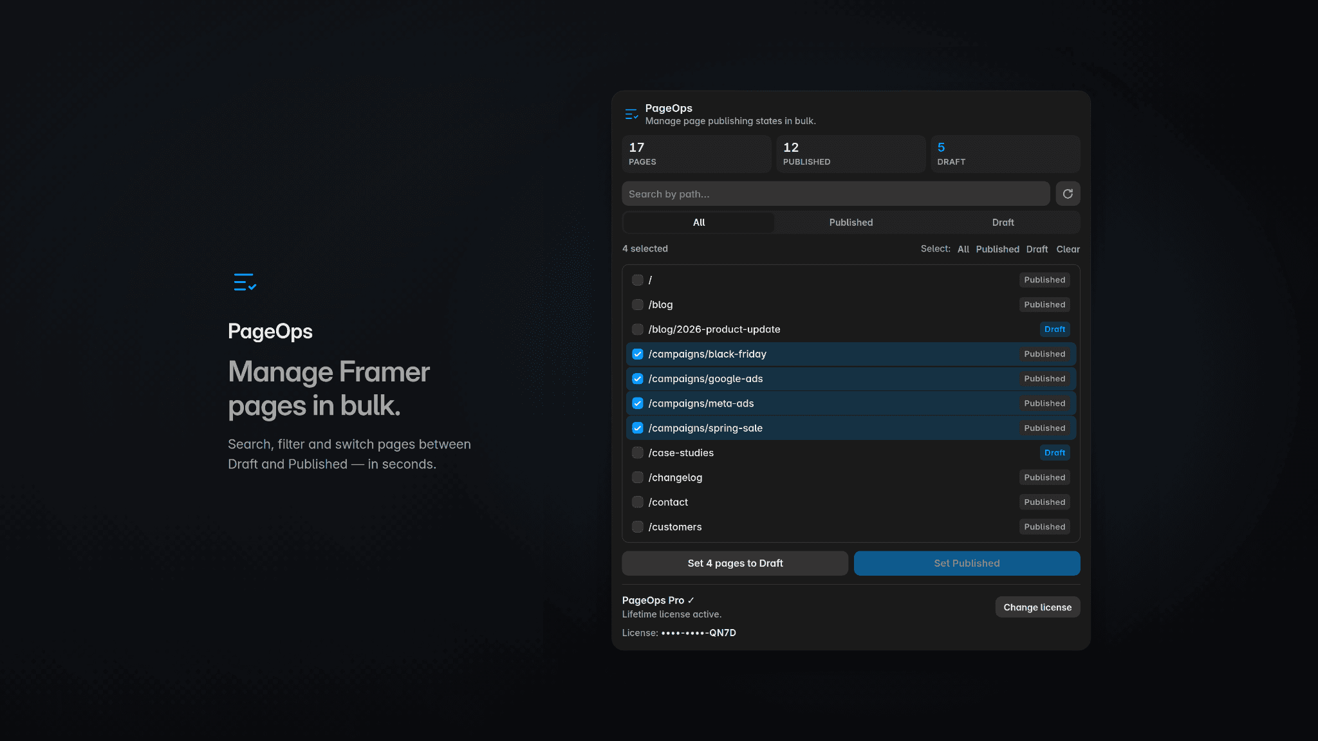Check the /blog/2026-product-update checkbox
The width and height of the screenshot is (1318, 741).
click(x=638, y=329)
